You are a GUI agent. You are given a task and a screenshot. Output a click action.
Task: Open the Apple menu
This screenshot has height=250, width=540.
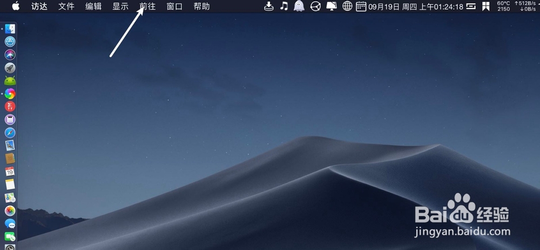16,6
